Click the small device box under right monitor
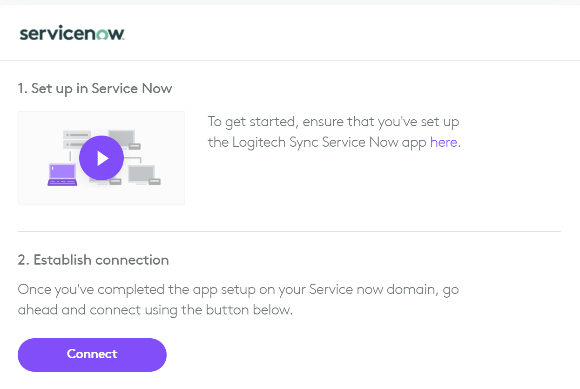This screenshot has width=580, height=389. click(x=154, y=182)
